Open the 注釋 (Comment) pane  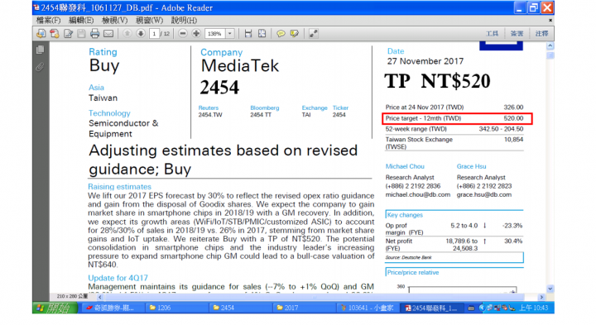click(541, 34)
